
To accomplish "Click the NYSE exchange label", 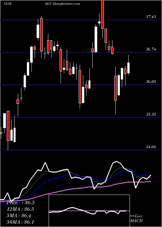I will [7, 4].
